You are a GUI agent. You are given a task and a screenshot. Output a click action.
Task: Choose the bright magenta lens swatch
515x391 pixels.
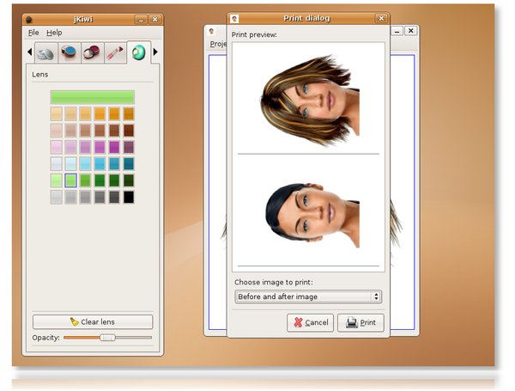click(114, 147)
